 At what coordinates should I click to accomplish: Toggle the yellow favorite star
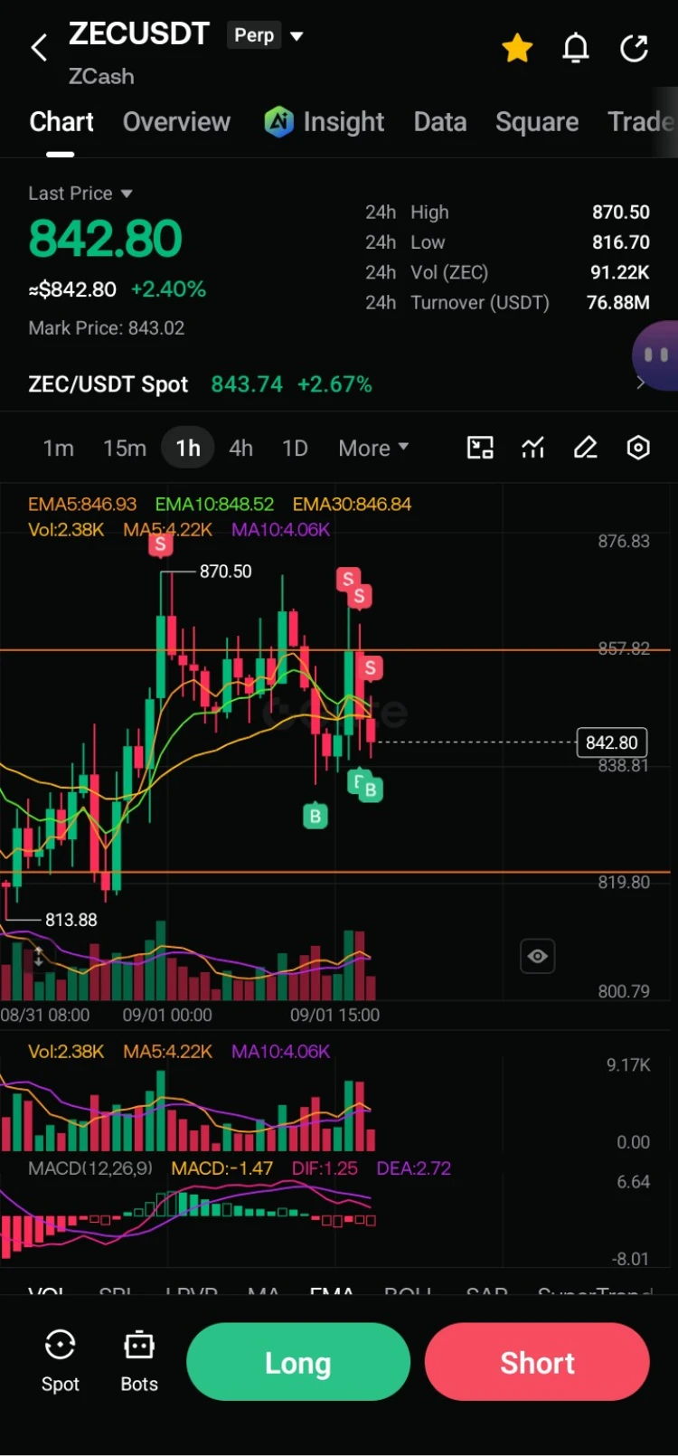point(517,48)
